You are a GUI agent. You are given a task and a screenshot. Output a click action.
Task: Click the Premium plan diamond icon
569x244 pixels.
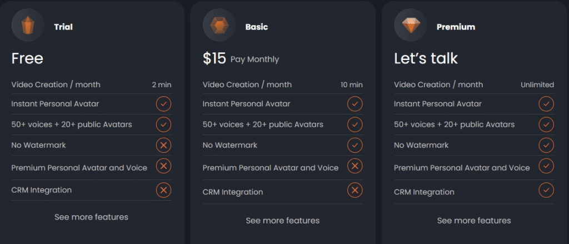tap(411, 24)
